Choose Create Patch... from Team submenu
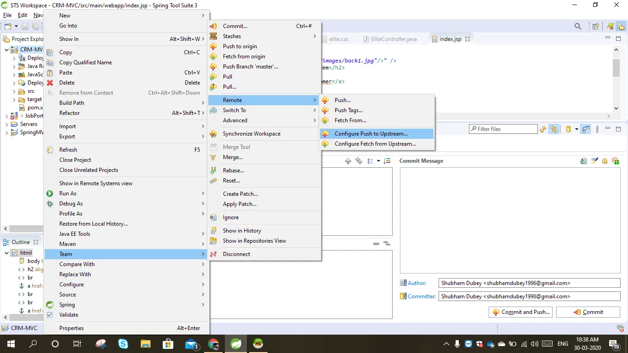This screenshot has height=353, width=628. point(264,194)
